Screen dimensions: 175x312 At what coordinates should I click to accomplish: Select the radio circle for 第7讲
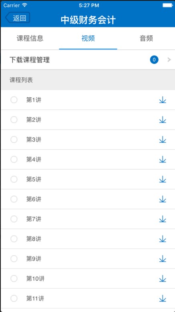pos(14,219)
